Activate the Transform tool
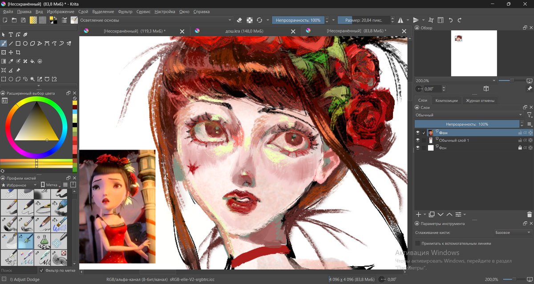 click(4, 53)
